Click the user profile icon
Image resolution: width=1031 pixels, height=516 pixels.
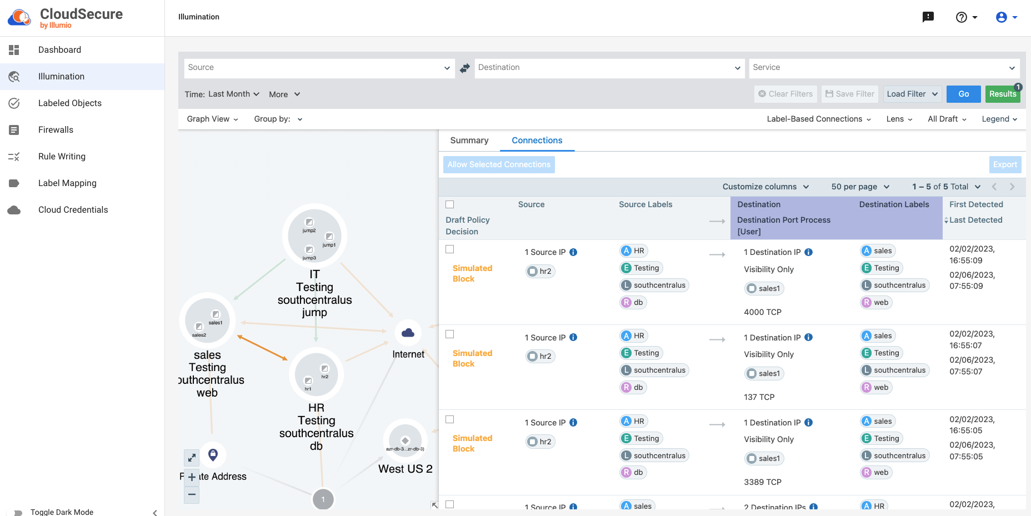1002,17
